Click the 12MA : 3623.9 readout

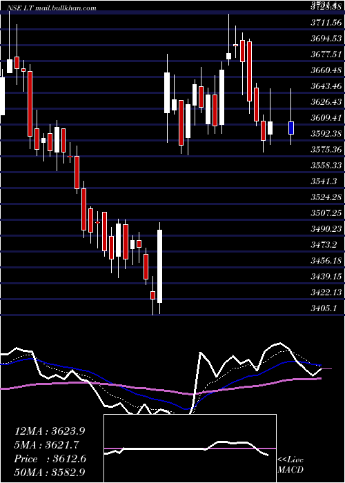50,431
